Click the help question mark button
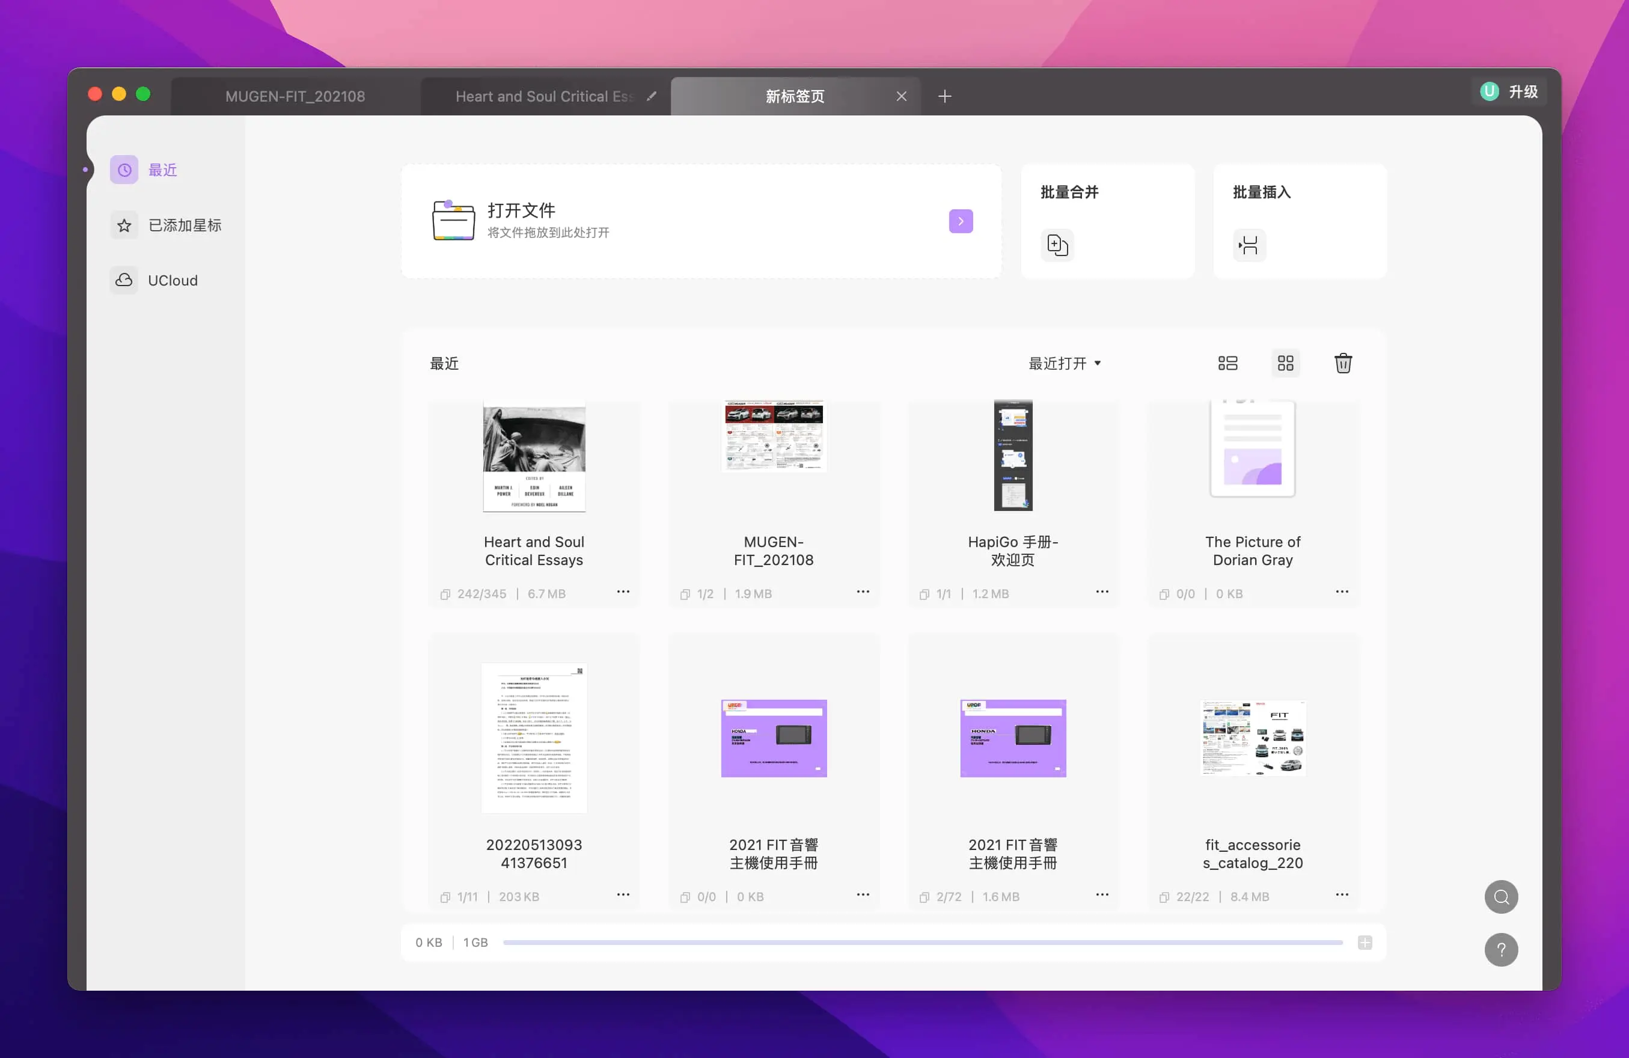The width and height of the screenshot is (1629, 1058). tap(1500, 950)
